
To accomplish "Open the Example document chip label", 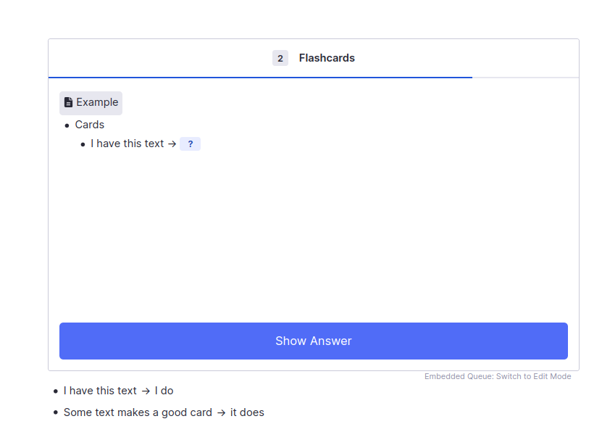I will coord(97,102).
